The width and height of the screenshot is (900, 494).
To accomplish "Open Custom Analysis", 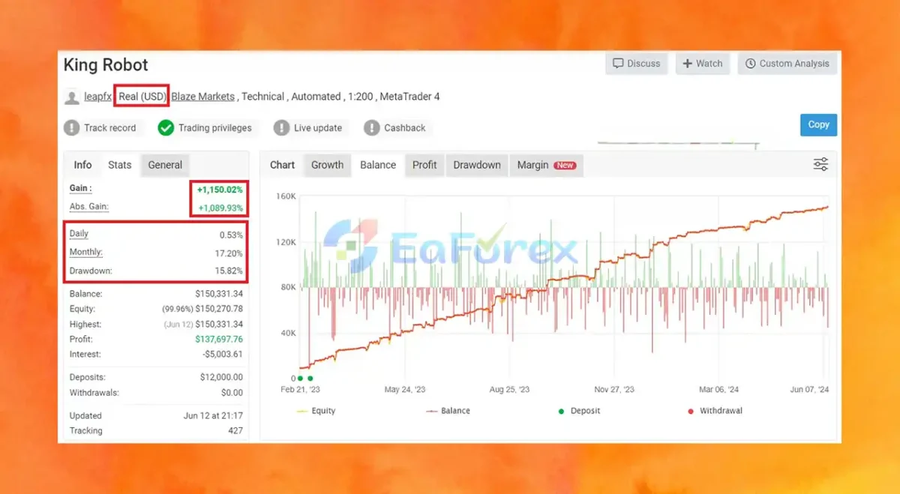I will (x=787, y=64).
